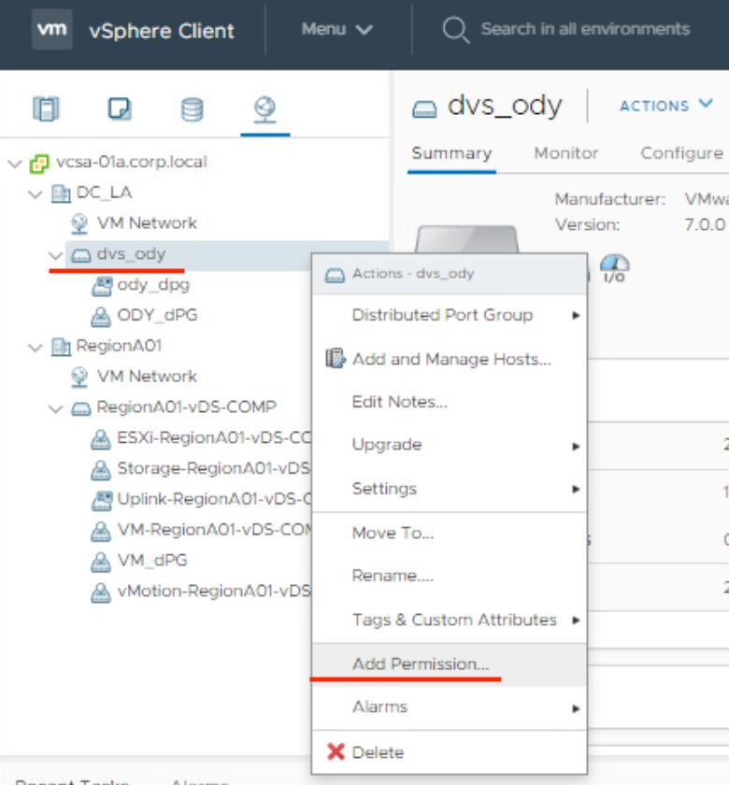Choose Add and Manage Hosts...
The width and height of the screenshot is (729, 785).
pyautogui.click(x=450, y=359)
